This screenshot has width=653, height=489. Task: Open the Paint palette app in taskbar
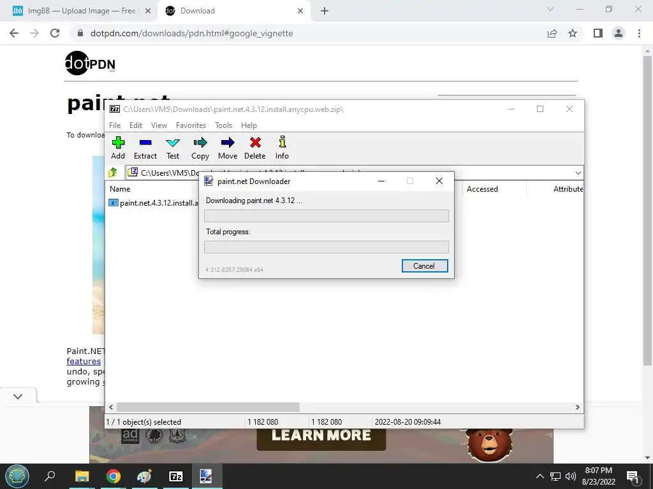coord(145,476)
